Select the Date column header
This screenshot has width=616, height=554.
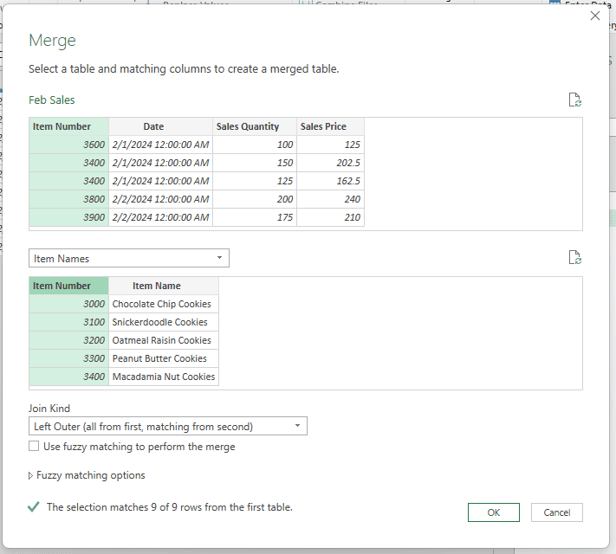160,126
